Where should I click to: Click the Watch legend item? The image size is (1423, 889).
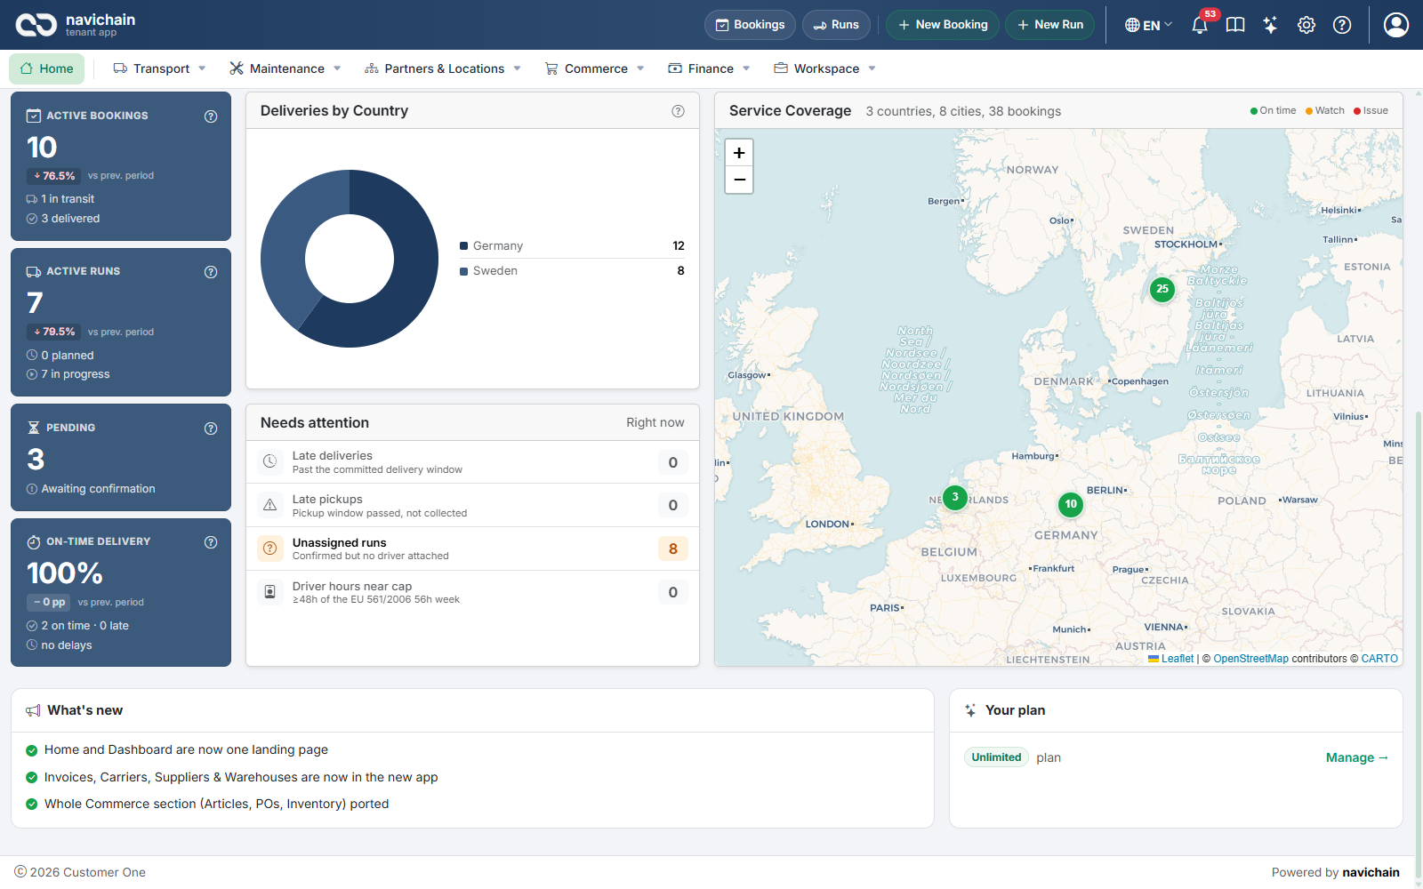(1324, 111)
